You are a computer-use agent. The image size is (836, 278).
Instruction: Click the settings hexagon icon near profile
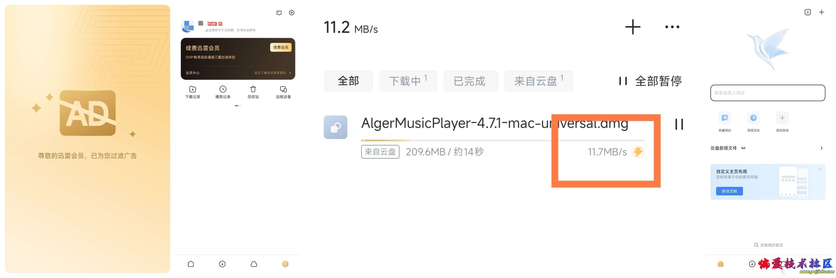tap(292, 13)
